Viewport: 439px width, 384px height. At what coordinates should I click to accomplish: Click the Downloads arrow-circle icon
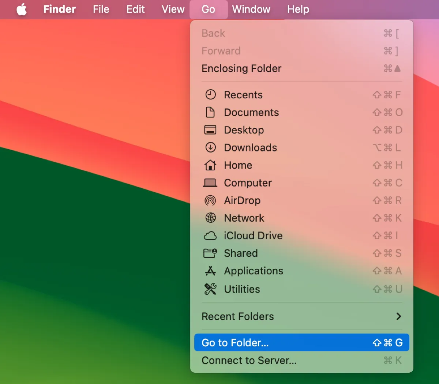pos(210,147)
